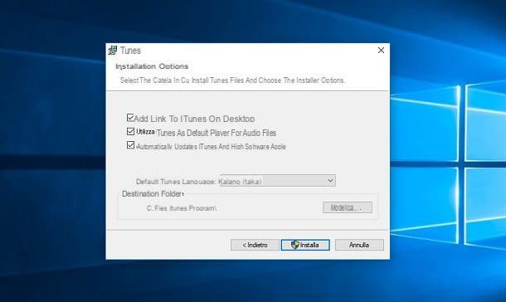Cancel setup with the Annulla button
The image size is (506, 302).
[359, 245]
